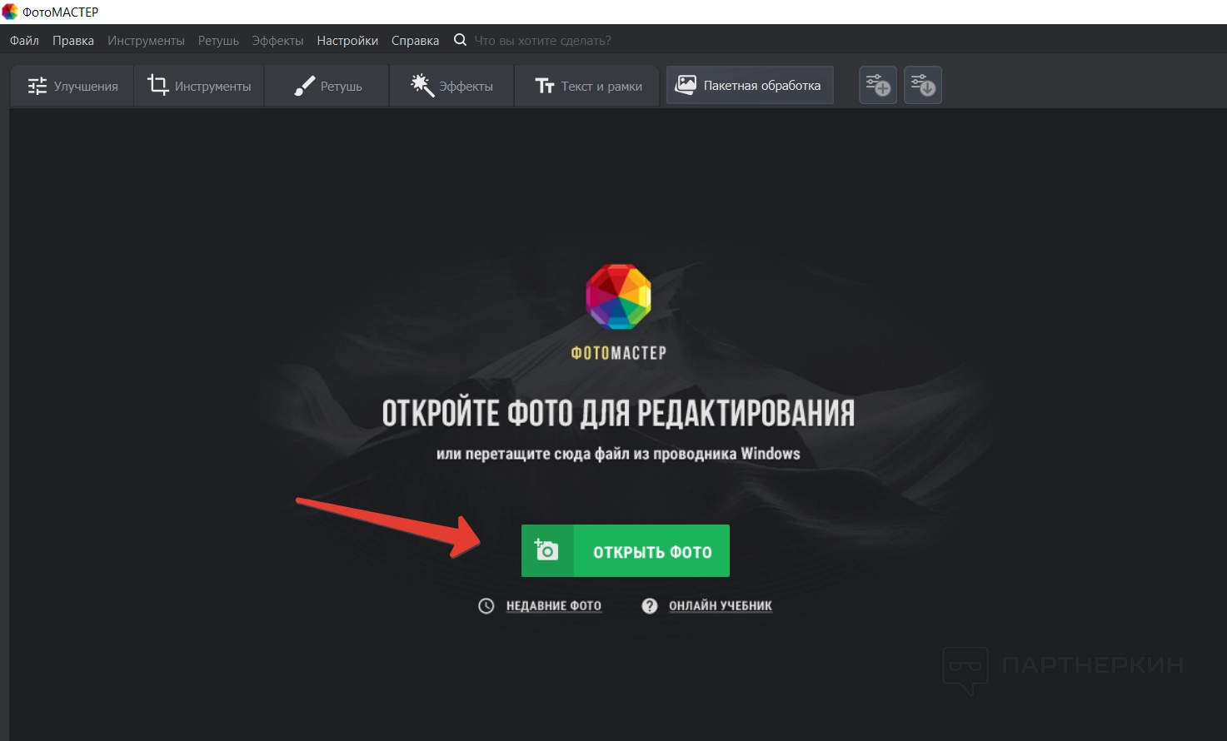Open the НЕДАВНИЕ ФОТО link
The width and height of the screenshot is (1227, 741).
[554, 606]
